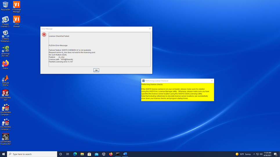Close the Error Message dialog
280x157 pixels.
tap(150, 29)
